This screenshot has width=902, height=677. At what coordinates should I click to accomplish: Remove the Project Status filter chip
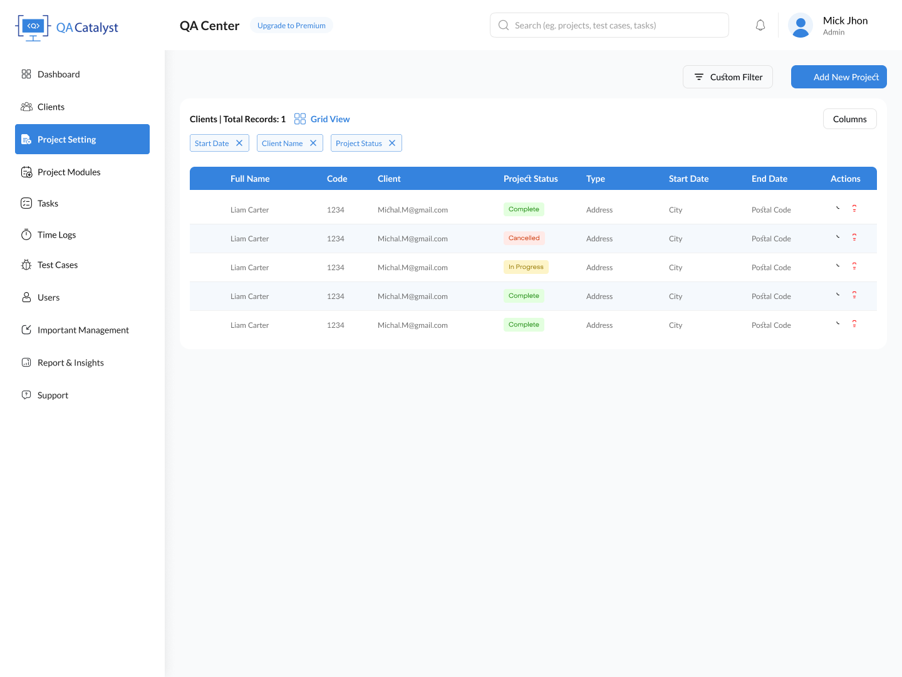click(392, 143)
